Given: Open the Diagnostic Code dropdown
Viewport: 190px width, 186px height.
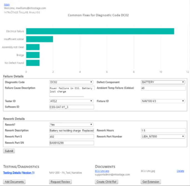Looking at the screenshot, I should point(71,82).
